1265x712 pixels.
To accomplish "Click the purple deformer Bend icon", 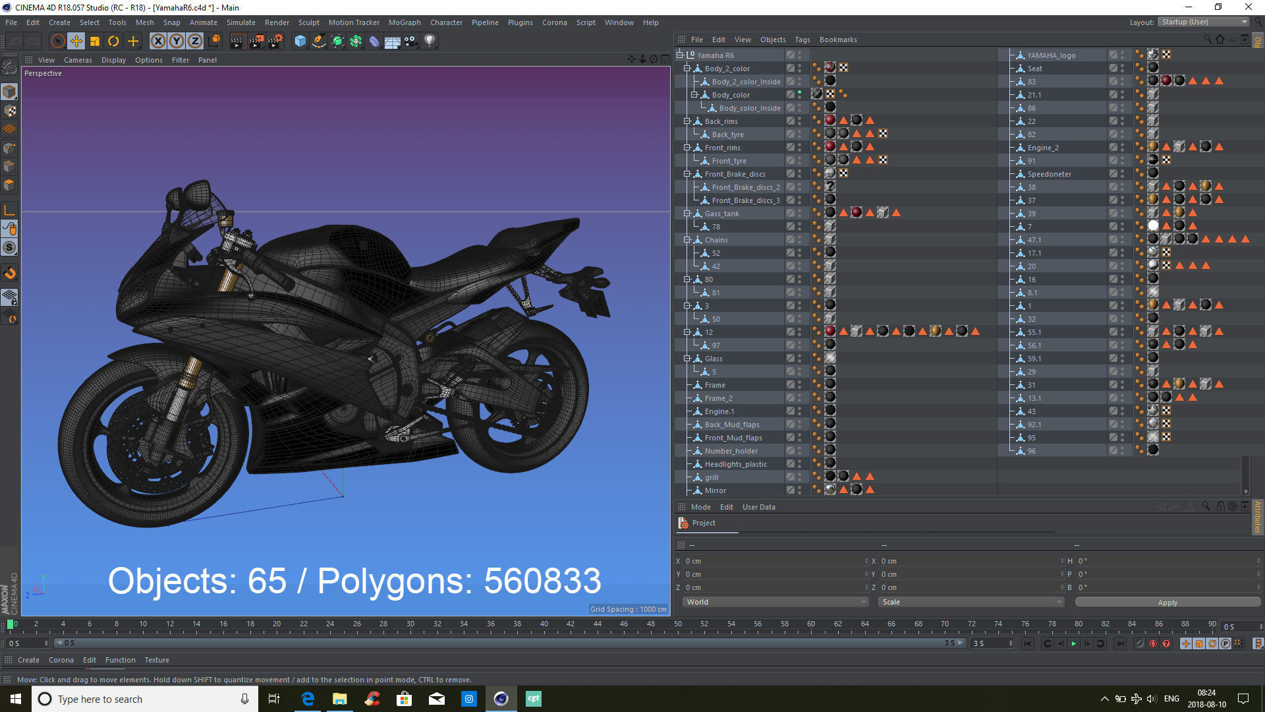I will coord(374,41).
